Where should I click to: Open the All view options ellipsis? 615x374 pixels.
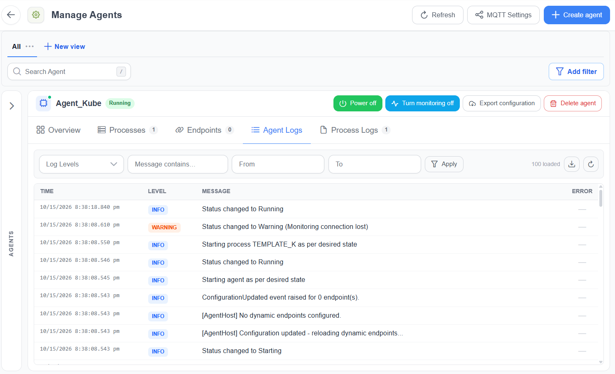click(x=30, y=46)
